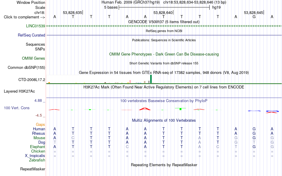Select the hg19 text beside the scale bar

(x=216, y=7)
